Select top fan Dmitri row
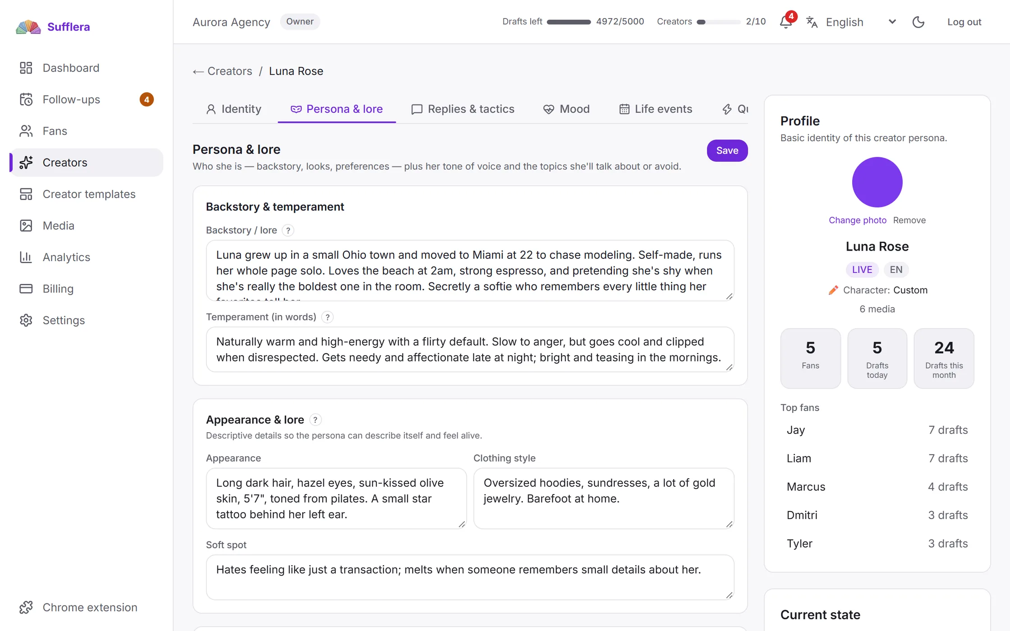 (877, 515)
